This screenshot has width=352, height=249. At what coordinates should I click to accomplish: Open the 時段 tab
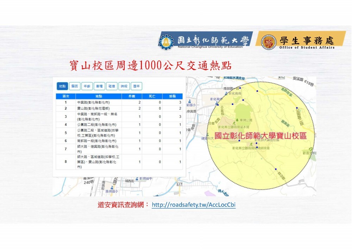124,86
